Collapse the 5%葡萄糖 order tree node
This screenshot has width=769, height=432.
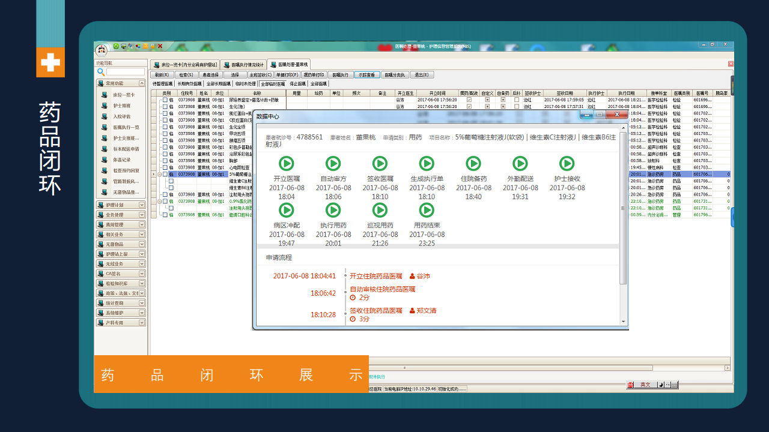(159, 174)
